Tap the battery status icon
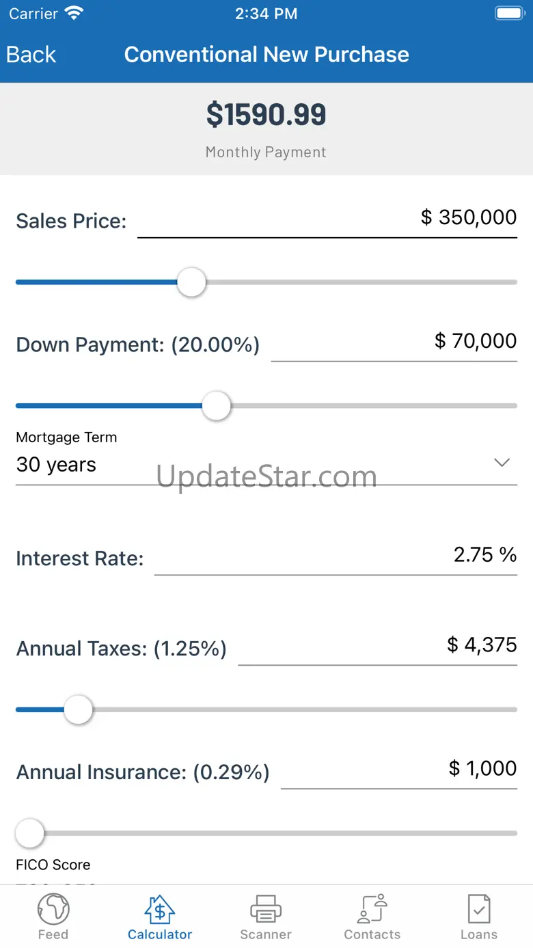This screenshot has width=533, height=948. tap(509, 13)
